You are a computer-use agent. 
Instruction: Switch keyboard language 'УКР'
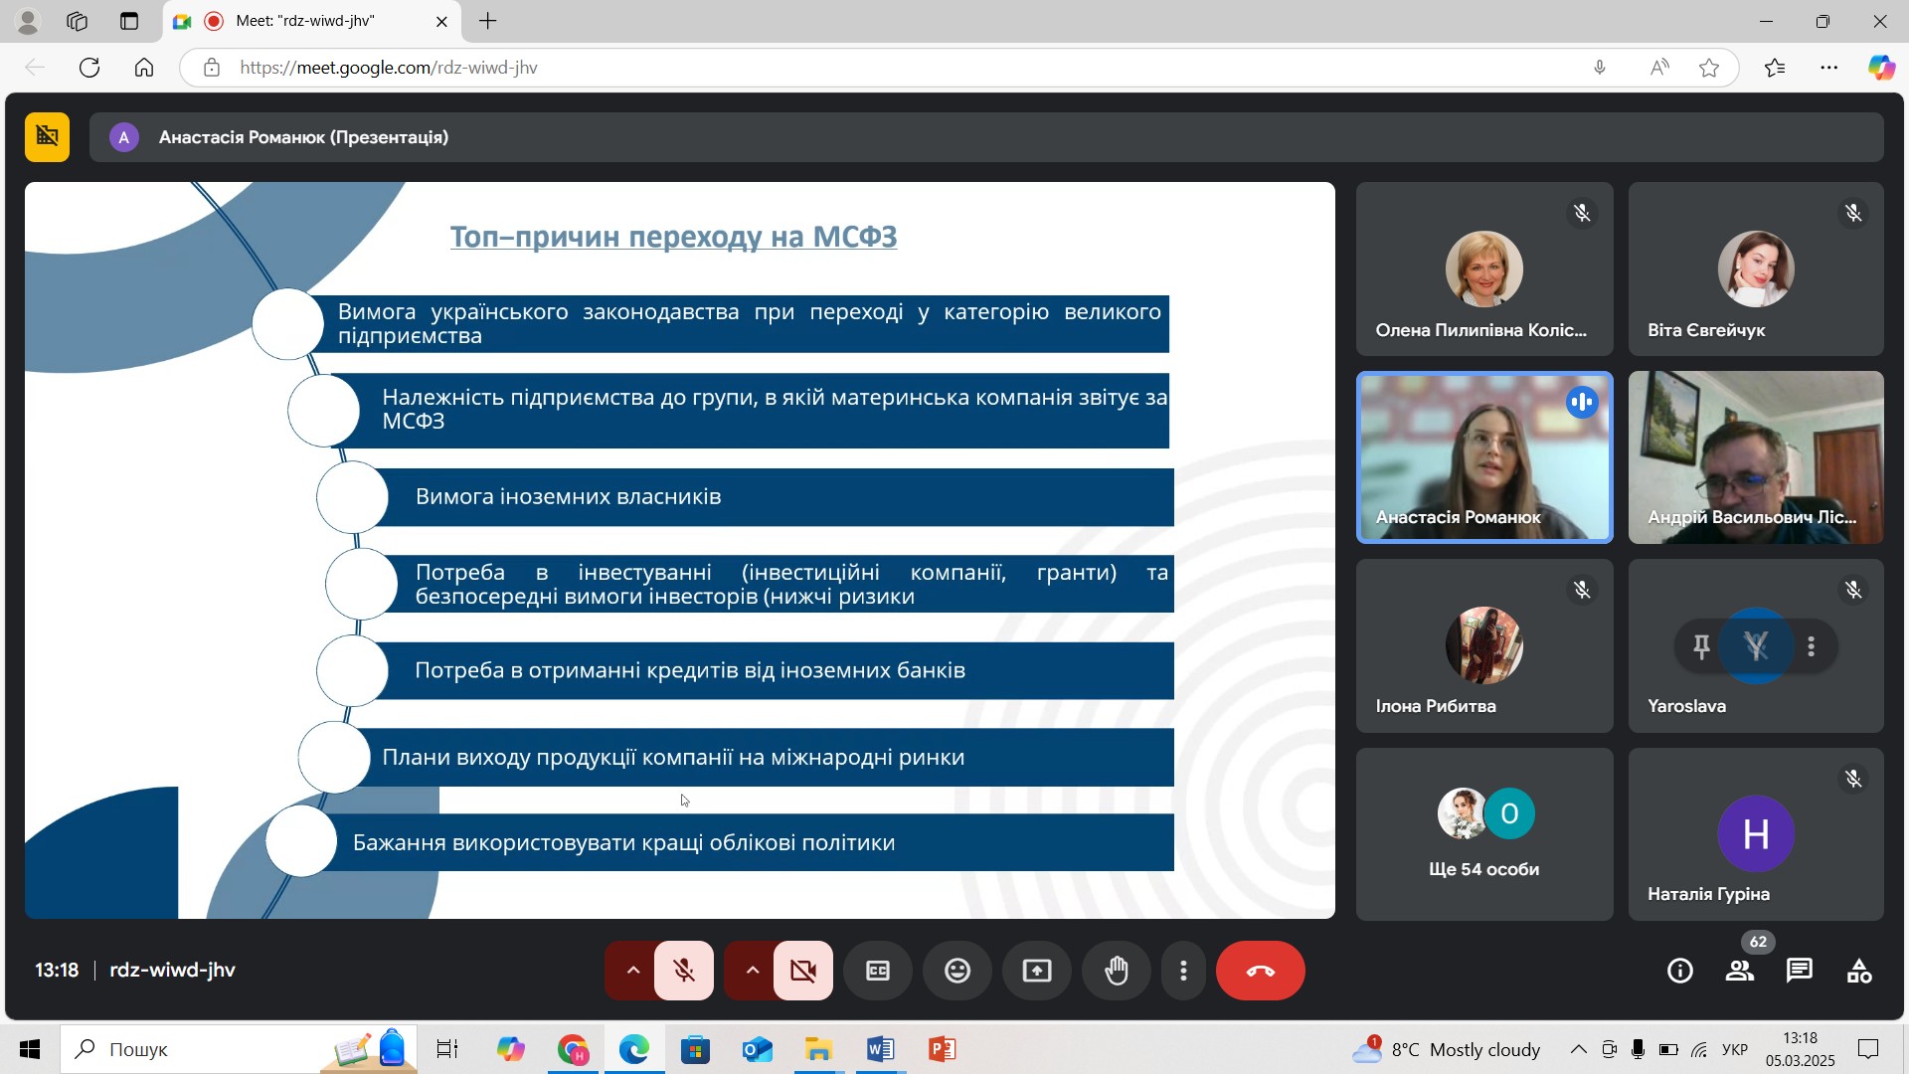point(1735,1049)
